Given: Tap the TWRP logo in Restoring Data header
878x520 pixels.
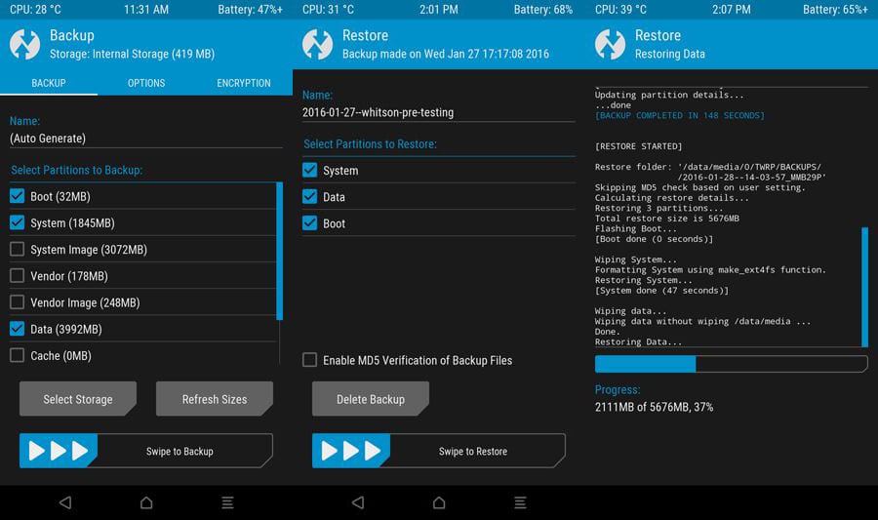Looking at the screenshot, I should [x=610, y=44].
